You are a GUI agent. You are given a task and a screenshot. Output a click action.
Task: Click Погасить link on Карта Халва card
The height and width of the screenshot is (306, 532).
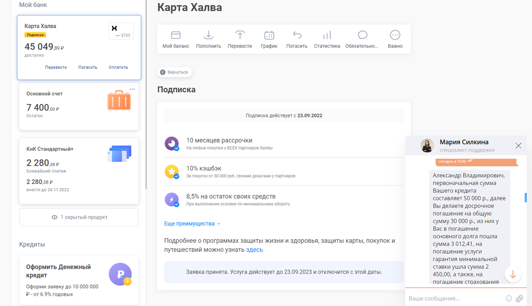tap(88, 67)
